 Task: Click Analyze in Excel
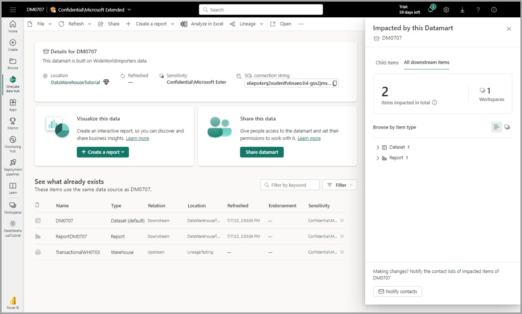click(202, 24)
